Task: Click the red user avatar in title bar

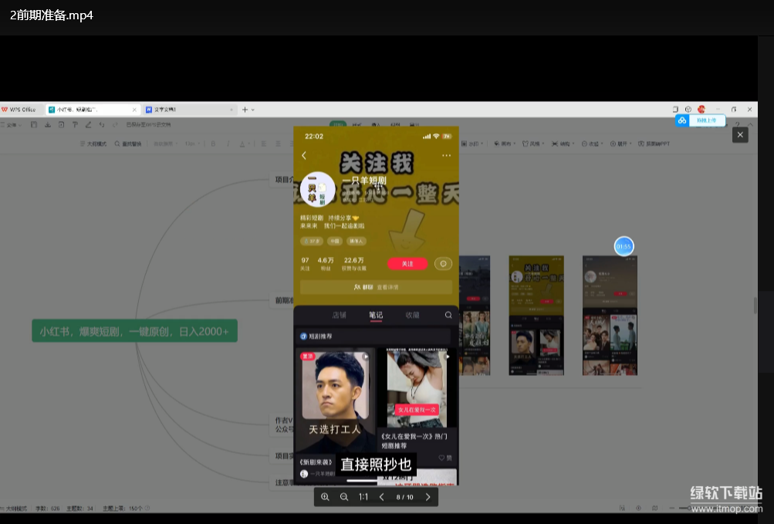Action: [x=701, y=109]
